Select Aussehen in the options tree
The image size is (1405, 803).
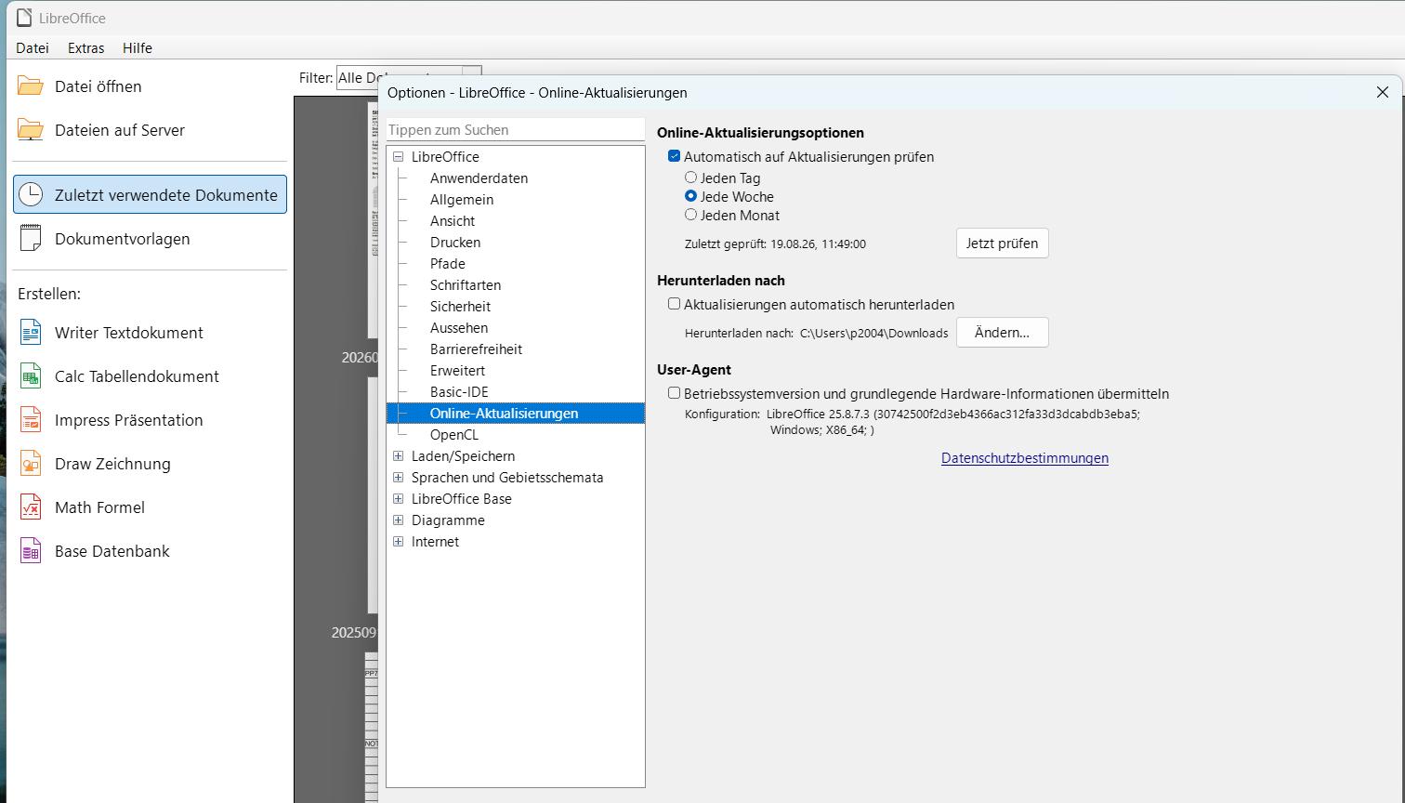pyautogui.click(x=459, y=328)
